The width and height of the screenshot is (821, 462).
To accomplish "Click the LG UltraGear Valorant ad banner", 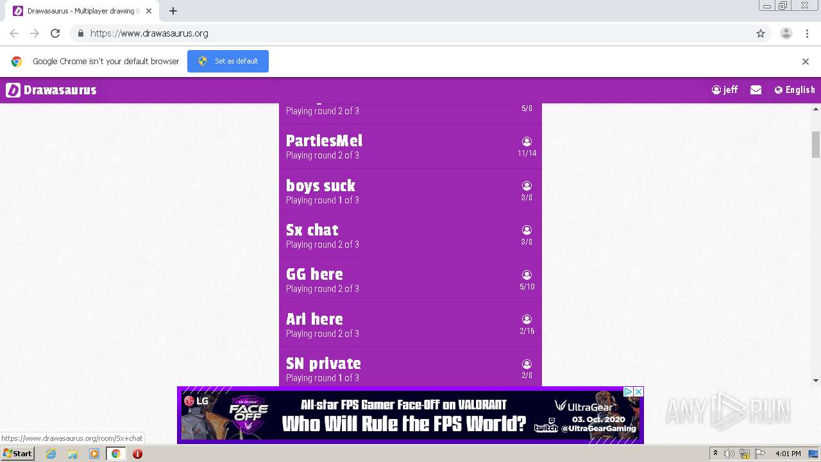I will [410, 415].
